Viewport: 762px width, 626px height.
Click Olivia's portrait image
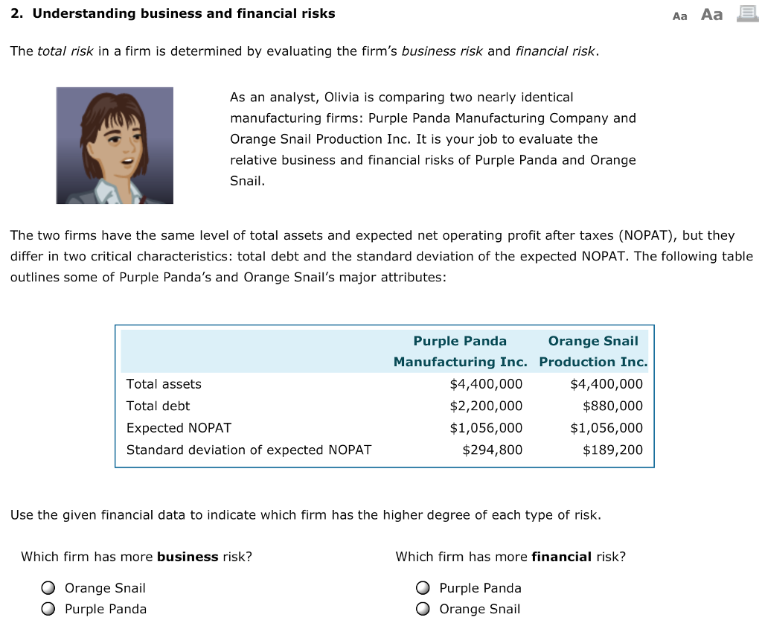pos(114,145)
